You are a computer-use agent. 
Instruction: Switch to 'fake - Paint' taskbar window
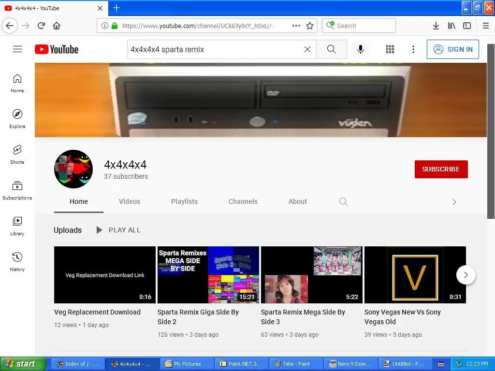click(x=296, y=364)
